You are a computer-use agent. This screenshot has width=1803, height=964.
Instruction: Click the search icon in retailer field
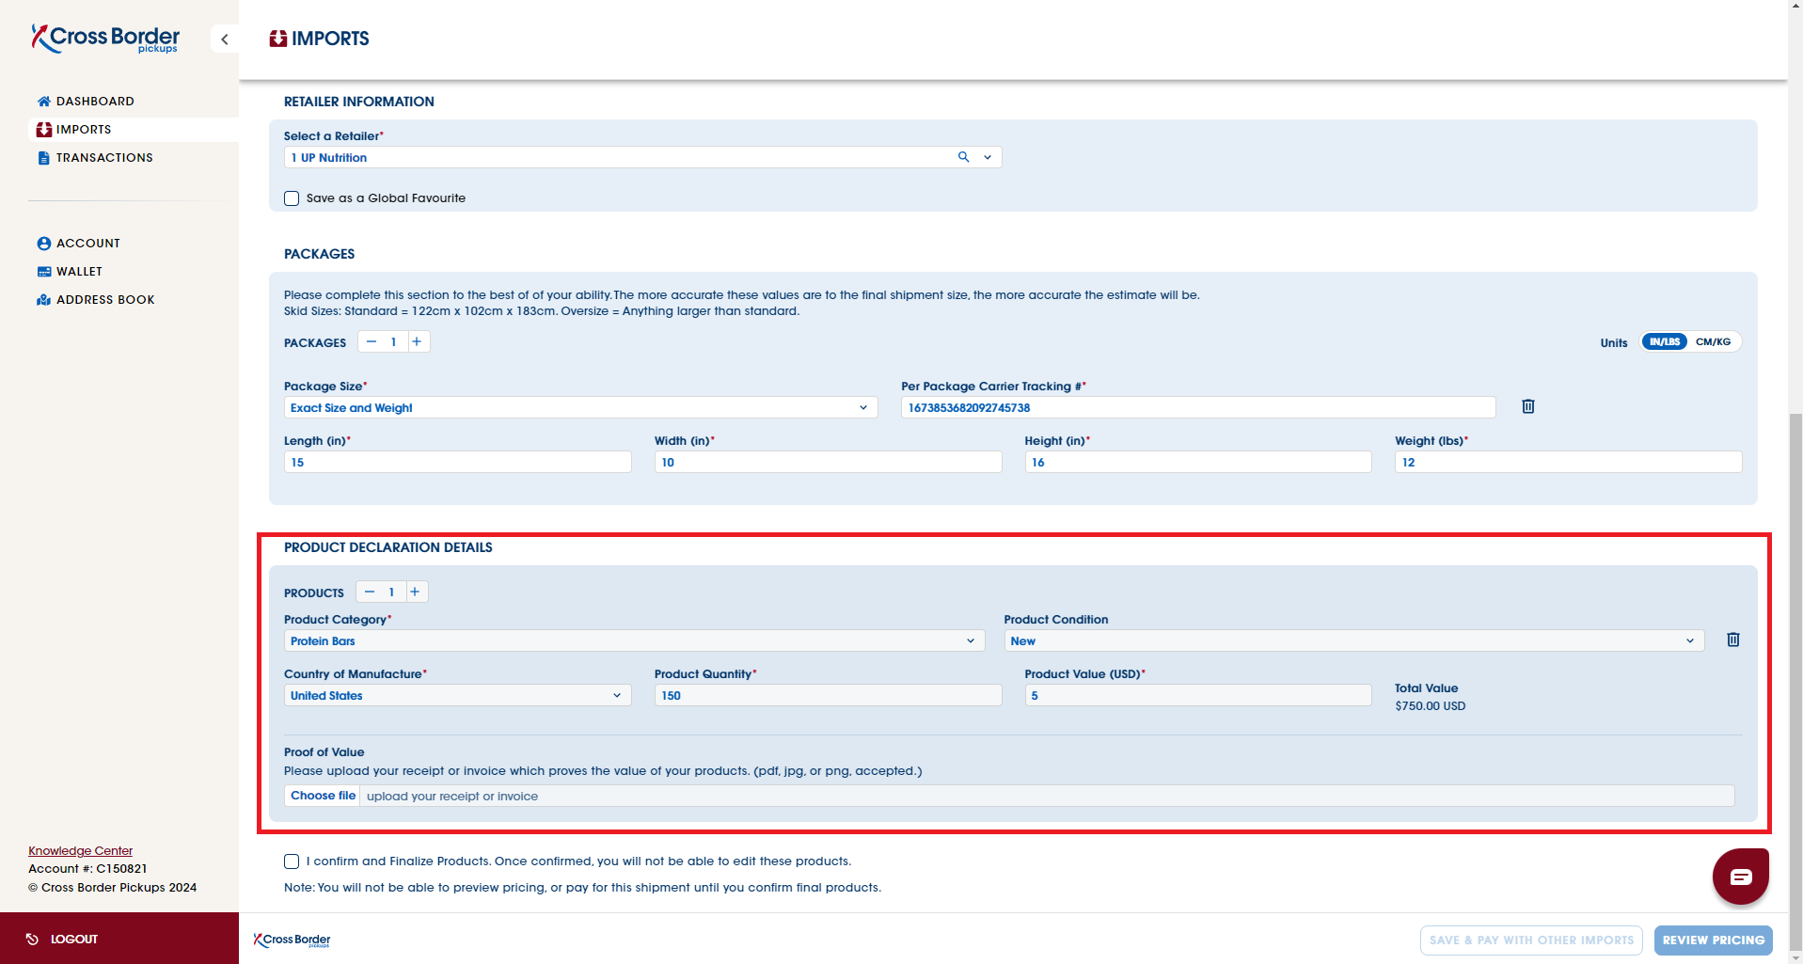[963, 157]
